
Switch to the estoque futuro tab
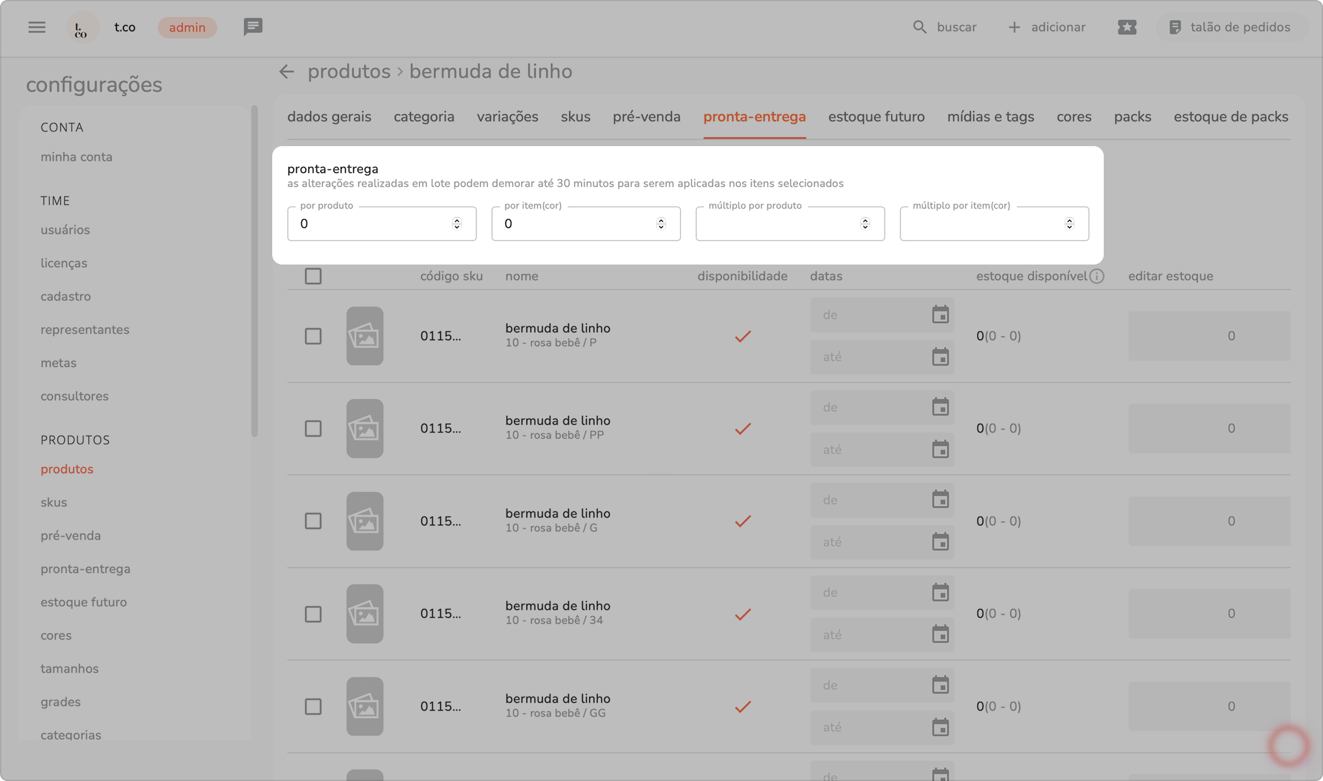tap(876, 117)
